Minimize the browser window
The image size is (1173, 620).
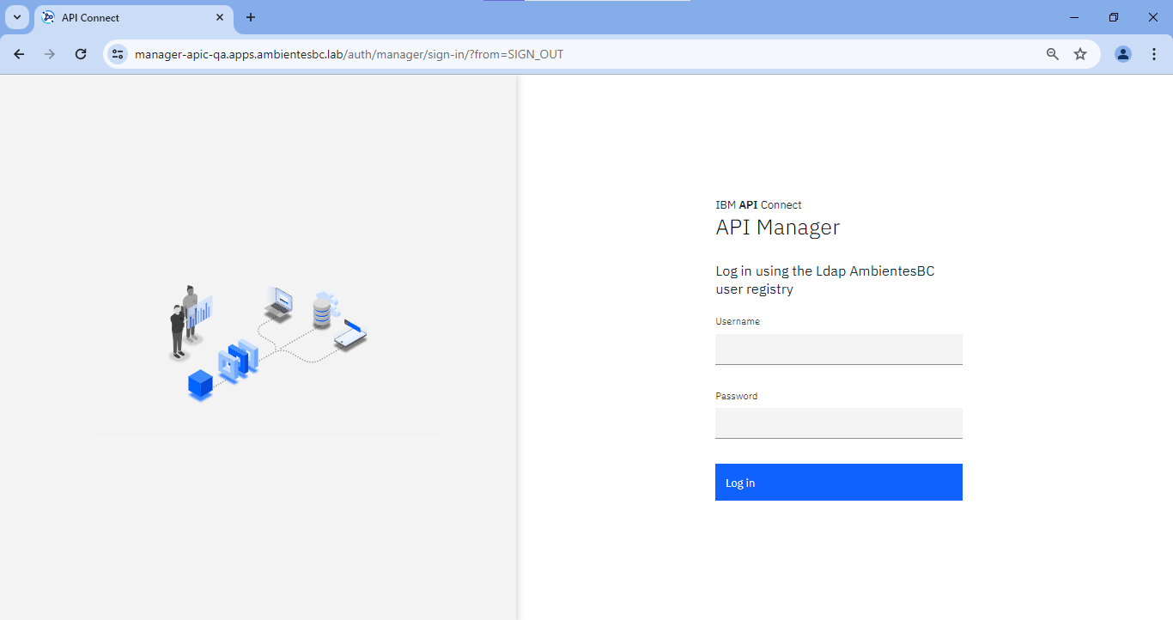tap(1074, 17)
